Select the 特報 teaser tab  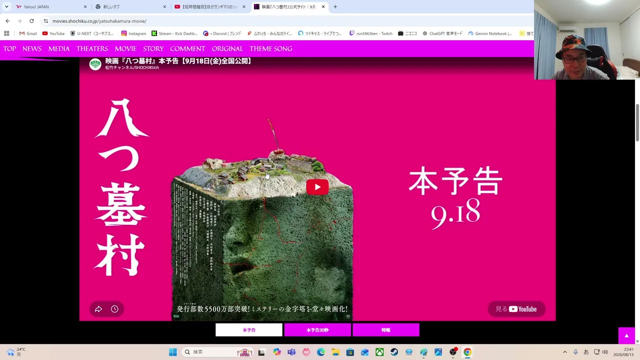(386, 330)
